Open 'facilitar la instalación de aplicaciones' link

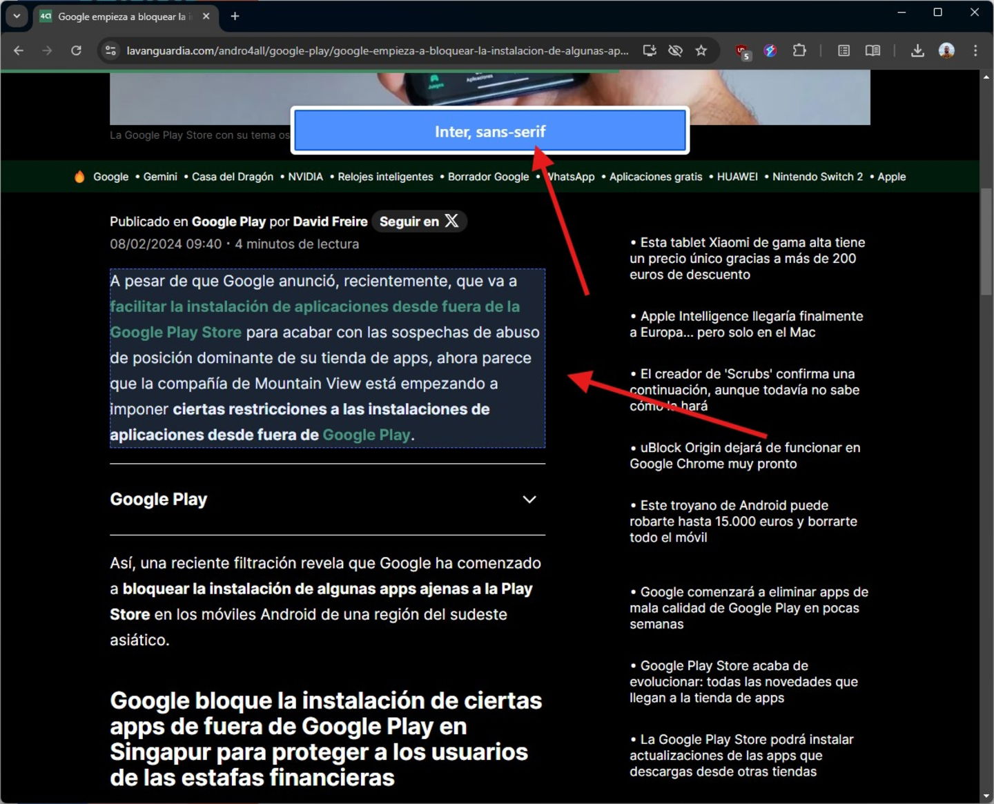pos(315,319)
